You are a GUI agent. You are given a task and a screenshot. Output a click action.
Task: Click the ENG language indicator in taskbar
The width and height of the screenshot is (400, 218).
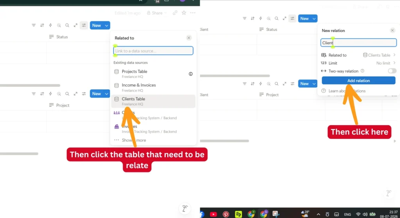pos(347,214)
